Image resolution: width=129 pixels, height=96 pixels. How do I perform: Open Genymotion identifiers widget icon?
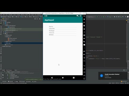[x=84, y=35]
